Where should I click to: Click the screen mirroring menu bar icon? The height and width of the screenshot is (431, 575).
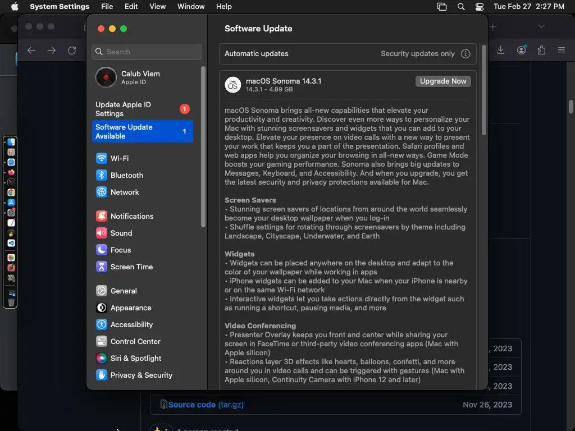click(x=441, y=7)
